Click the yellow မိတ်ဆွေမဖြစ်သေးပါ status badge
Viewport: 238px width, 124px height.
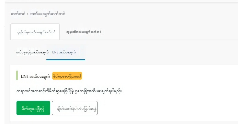pyautogui.click(x=67, y=76)
